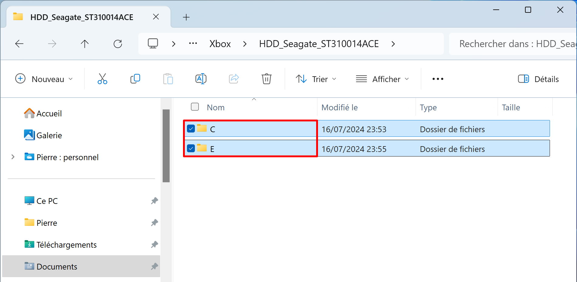Click the Xbox breadcrumb
The height and width of the screenshot is (282, 577).
(x=220, y=44)
